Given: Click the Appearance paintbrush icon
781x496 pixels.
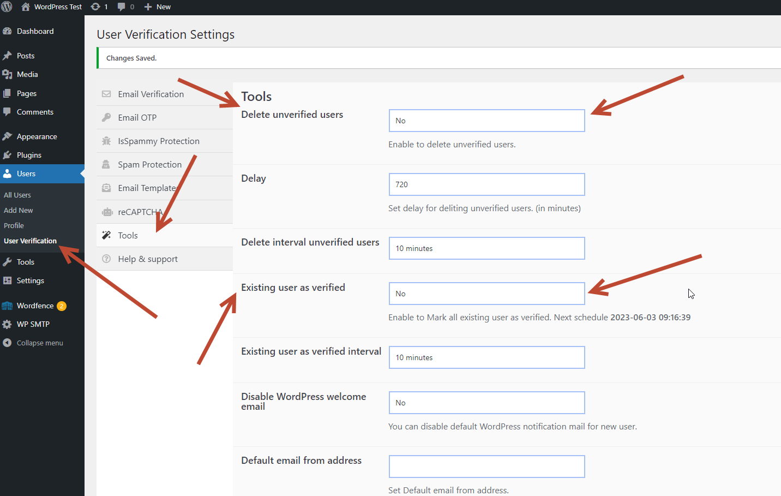Looking at the screenshot, I should coord(7,136).
